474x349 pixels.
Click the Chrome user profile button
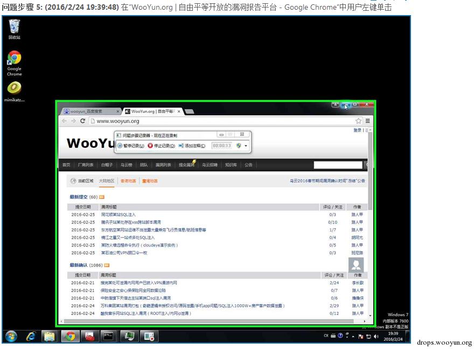coord(335,105)
